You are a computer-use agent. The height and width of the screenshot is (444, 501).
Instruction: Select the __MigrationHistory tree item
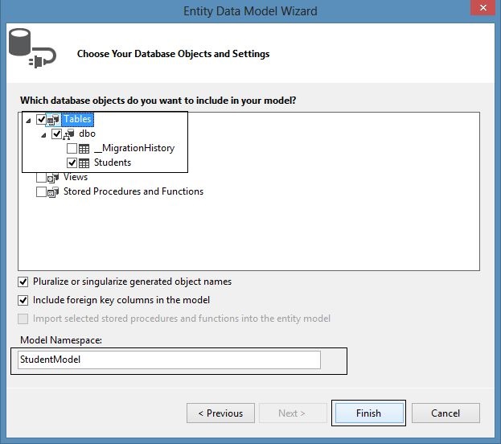point(134,148)
